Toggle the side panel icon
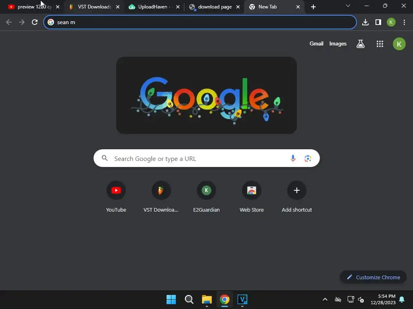The height and width of the screenshot is (309, 413). pyautogui.click(x=378, y=23)
